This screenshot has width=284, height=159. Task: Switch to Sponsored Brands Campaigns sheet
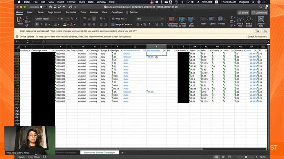click(x=99, y=152)
